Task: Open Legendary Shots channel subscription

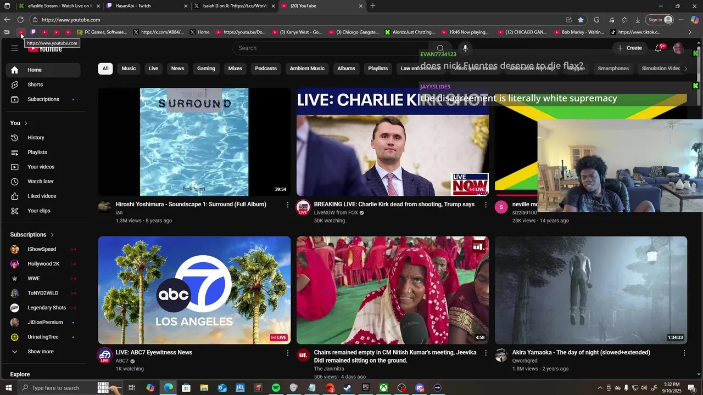Action: click(x=43, y=308)
